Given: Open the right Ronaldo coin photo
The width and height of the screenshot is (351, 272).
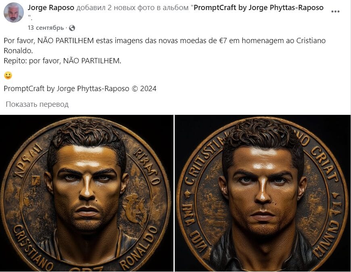Looking at the screenshot, I should click(263, 193).
